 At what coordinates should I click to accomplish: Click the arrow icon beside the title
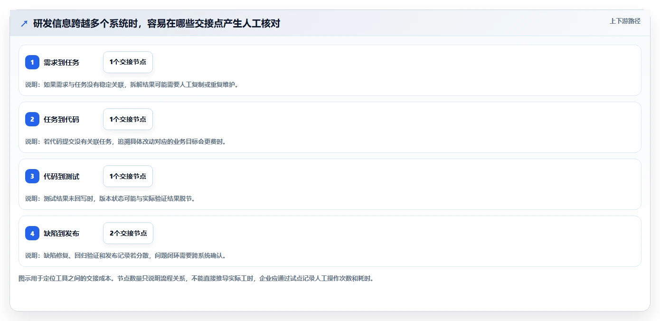pyautogui.click(x=24, y=23)
